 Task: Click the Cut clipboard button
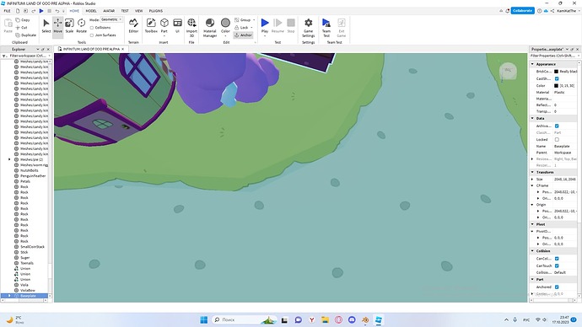click(22, 28)
